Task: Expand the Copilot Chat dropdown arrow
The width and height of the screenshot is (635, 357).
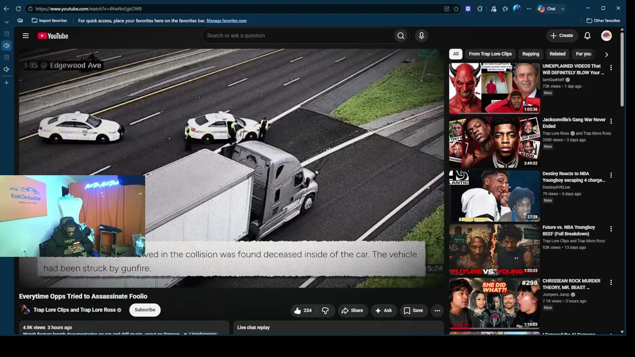Action: (563, 8)
